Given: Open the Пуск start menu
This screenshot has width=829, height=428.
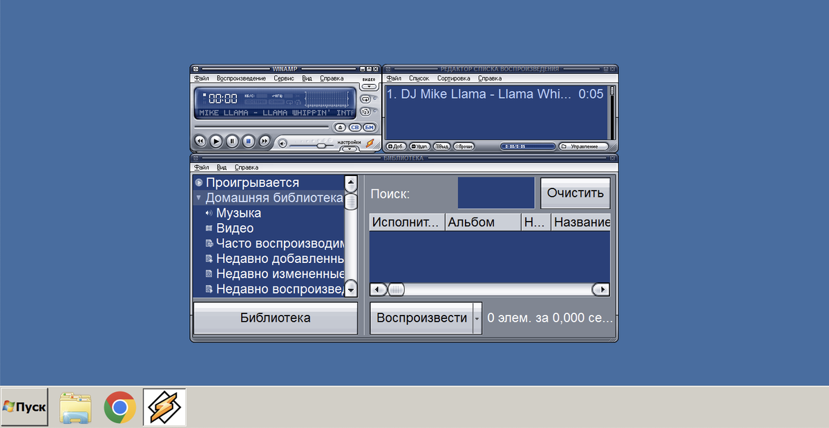Looking at the screenshot, I should (x=24, y=407).
